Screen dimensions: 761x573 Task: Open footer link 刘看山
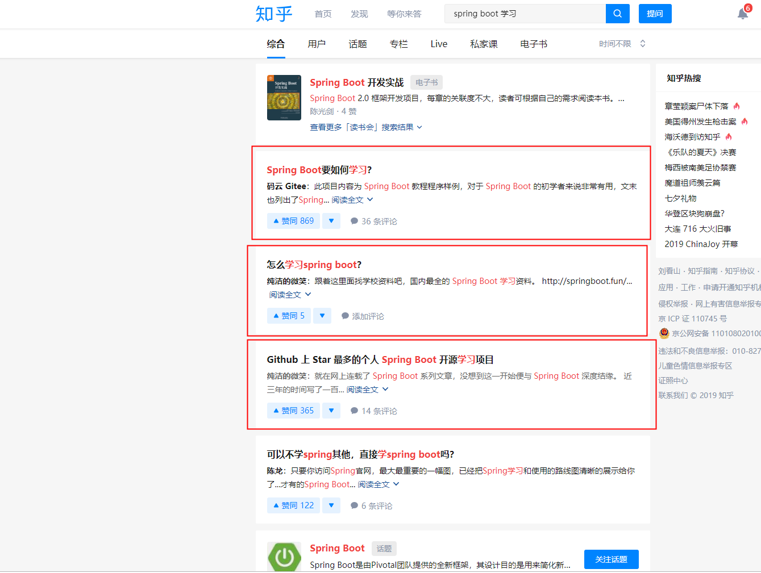(669, 271)
